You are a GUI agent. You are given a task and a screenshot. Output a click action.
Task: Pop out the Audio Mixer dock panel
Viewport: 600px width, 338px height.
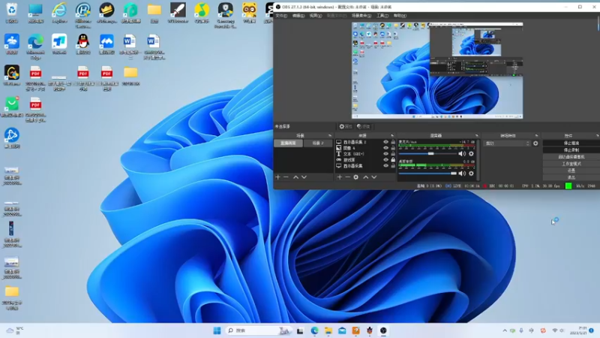[x=477, y=135]
